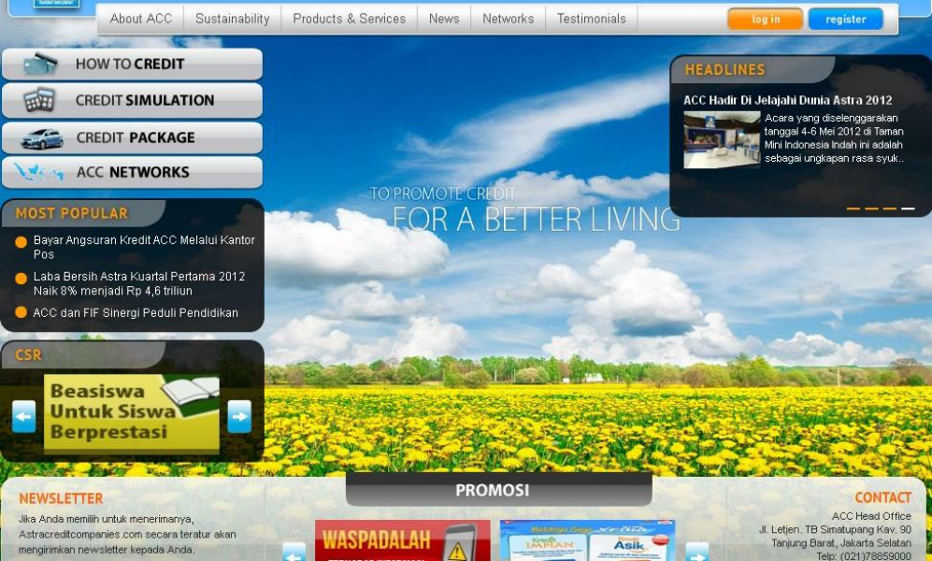Open the About ACC menu
Viewport: 932px width, 561px height.
(x=141, y=19)
